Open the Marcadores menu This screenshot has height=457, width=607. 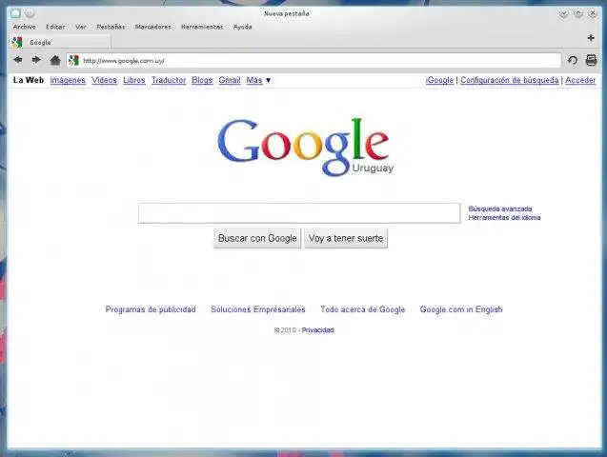tap(152, 27)
